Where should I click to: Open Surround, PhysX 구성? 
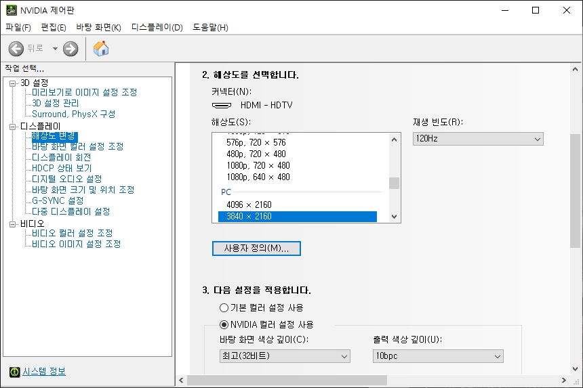[x=74, y=114]
